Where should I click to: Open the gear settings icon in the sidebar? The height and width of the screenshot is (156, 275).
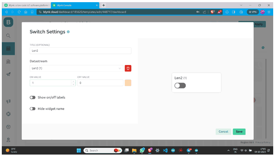8,127
